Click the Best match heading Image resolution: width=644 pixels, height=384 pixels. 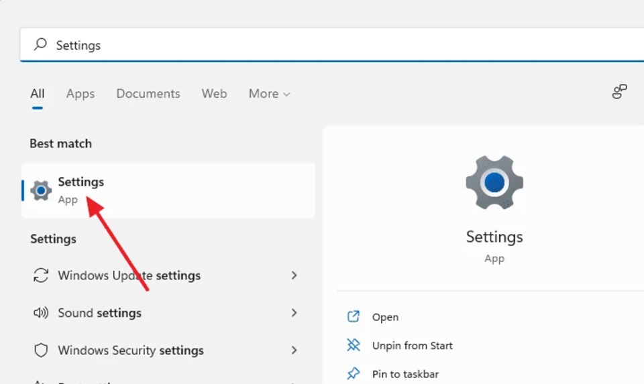pos(61,143)
